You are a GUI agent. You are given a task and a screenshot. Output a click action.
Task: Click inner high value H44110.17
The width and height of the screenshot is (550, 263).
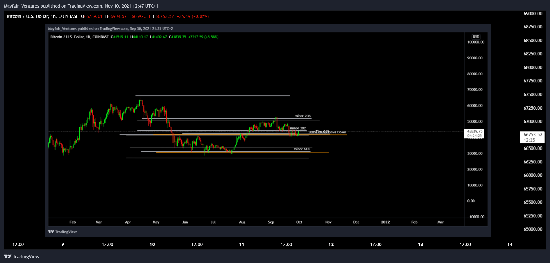coord(139,37)
